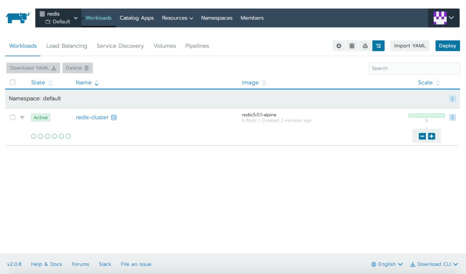Click the workload Search field
Viewport: 466px width, 274px height.
pyautogui.click(x=414, y=68)
